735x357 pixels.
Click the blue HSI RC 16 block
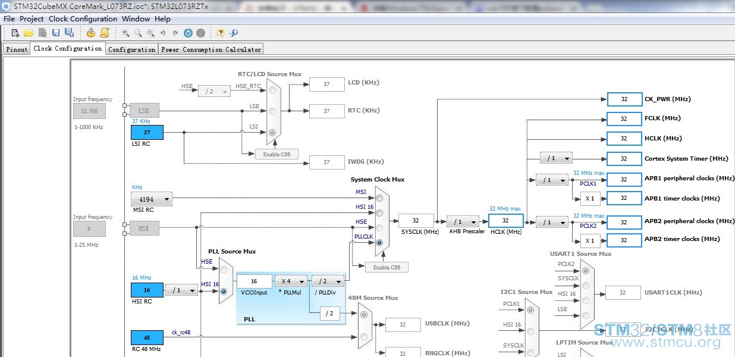[x=147, y=290]
